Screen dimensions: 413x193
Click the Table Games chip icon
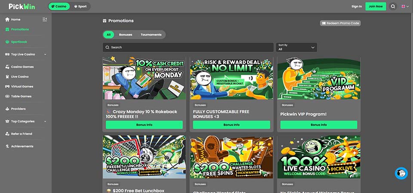7,96
